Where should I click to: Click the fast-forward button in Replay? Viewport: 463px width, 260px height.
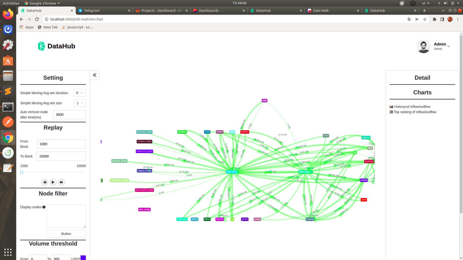pos(61,182)
